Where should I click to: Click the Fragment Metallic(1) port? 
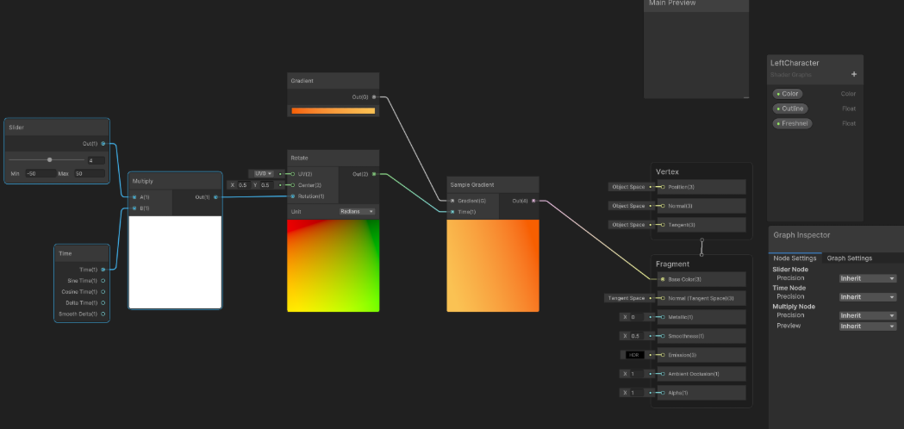pyautogui.click(x=663, y=317)
